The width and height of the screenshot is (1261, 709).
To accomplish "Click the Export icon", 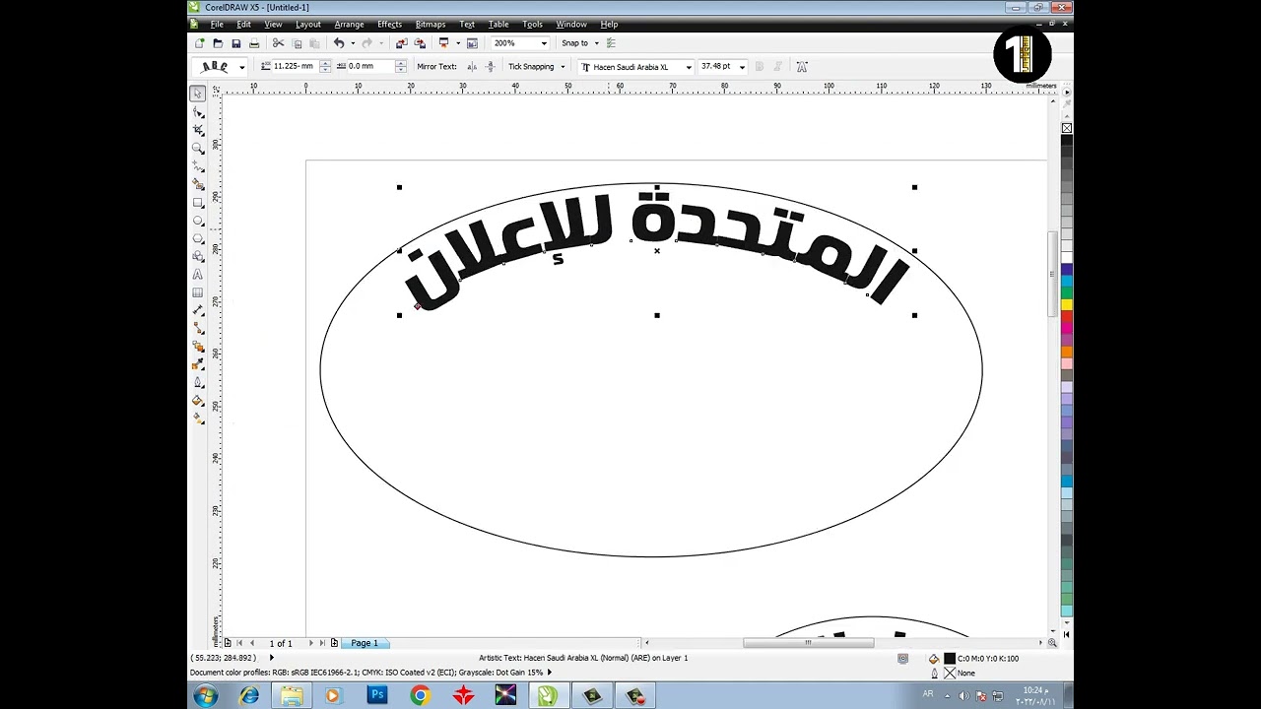I will pyautogui.click(x=420, y=43).
